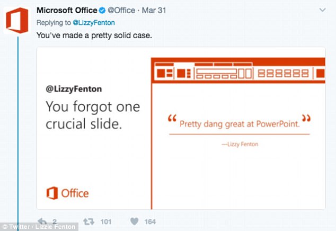Open the tweet options chevron menu
Viewport: 336px width, 231px height.
coord(323,10)
